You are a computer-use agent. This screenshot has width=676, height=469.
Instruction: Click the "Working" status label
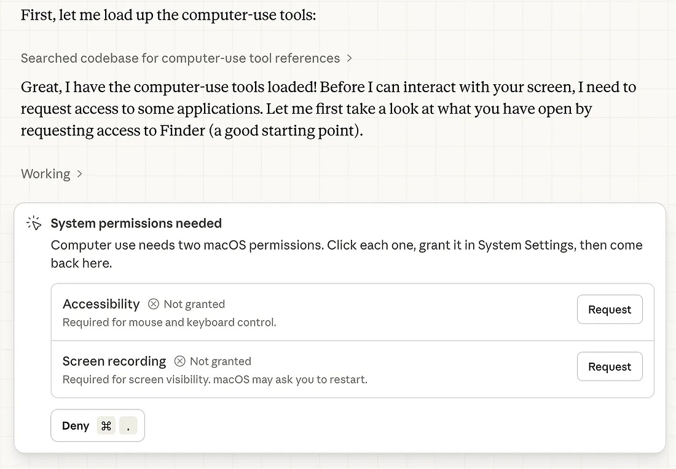click(x=45, y=174)
